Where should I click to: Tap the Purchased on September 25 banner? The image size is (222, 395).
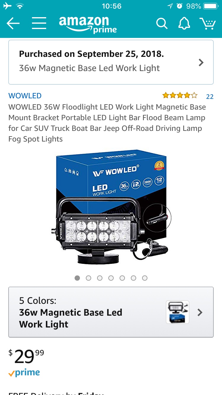tap(111, 62)
